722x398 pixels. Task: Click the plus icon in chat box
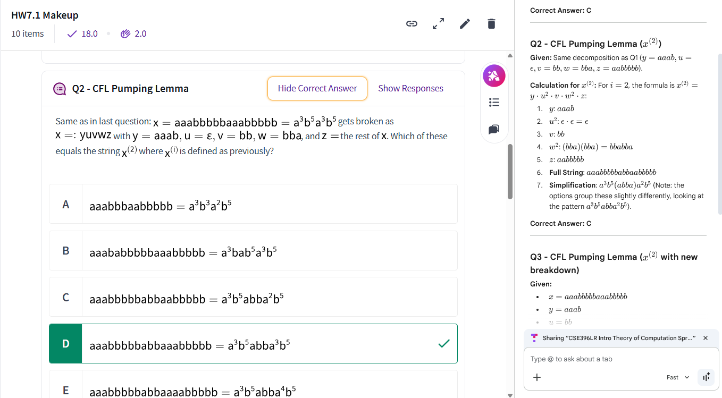[537, 377]
